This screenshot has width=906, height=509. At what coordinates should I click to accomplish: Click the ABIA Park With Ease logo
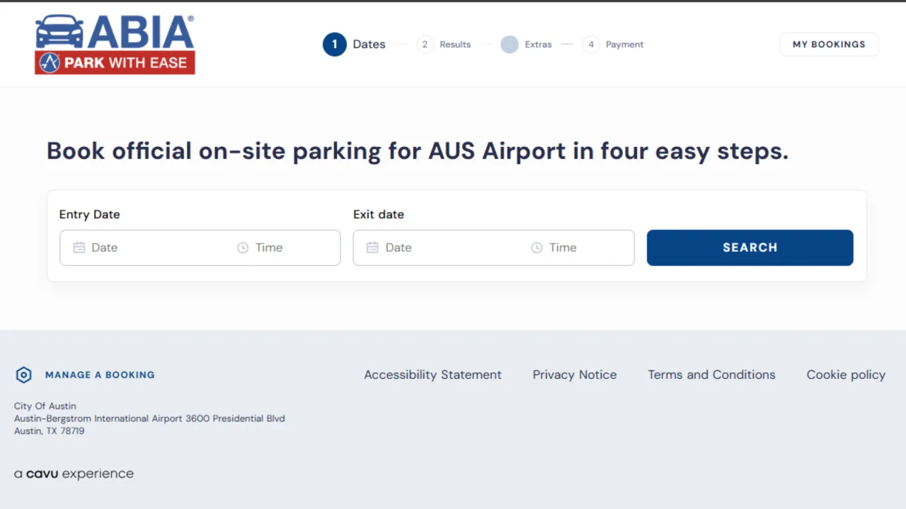point(115,45)
